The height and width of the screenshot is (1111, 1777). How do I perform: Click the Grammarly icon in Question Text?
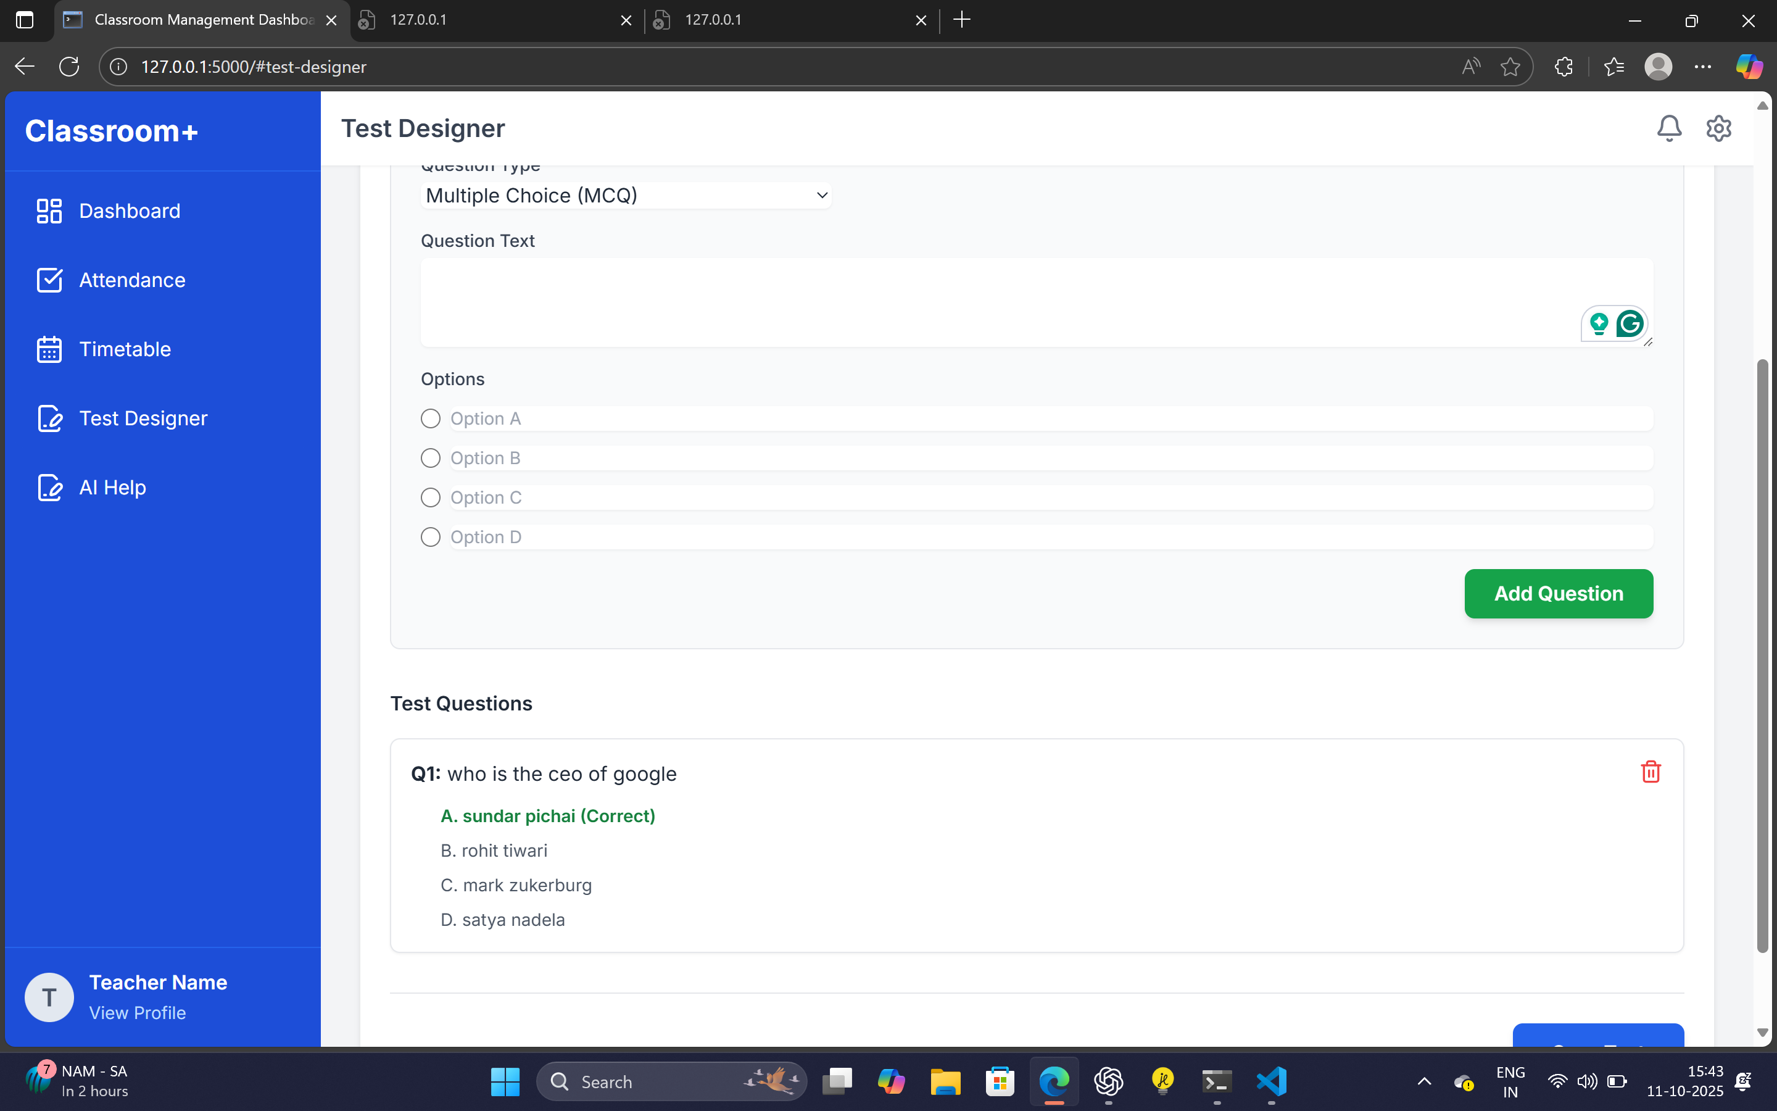coord(1630,324)
